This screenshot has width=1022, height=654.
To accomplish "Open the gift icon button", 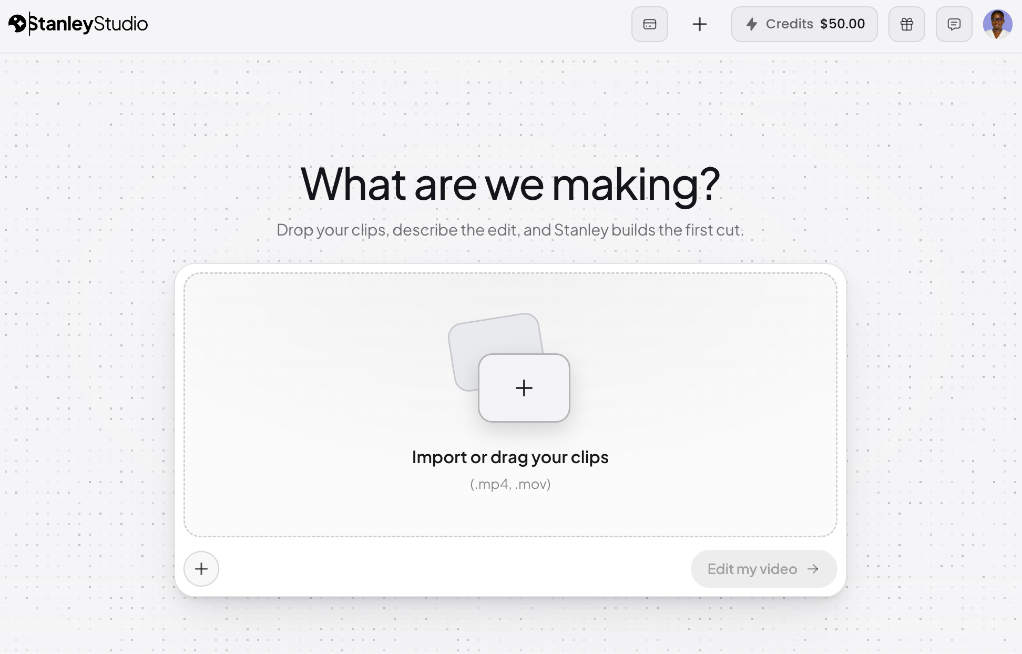I will pos(907,24).
